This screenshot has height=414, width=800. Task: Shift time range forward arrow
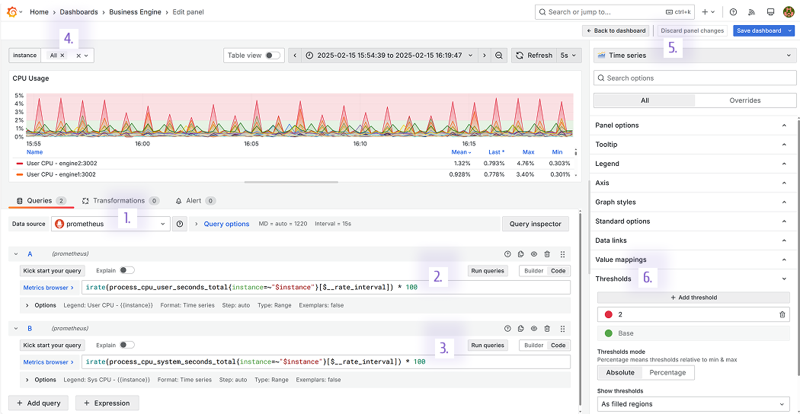[485, 55]
